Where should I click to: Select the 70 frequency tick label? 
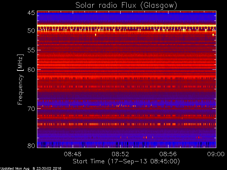point(31,109)
